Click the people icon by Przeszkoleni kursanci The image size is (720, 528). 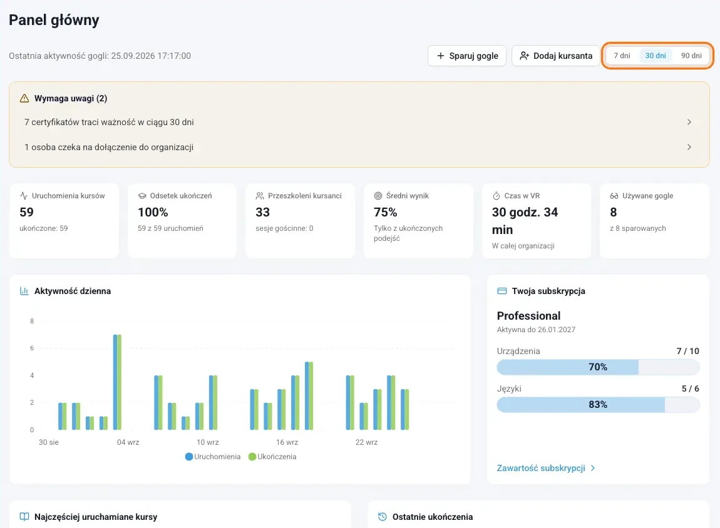coord(260,196)
